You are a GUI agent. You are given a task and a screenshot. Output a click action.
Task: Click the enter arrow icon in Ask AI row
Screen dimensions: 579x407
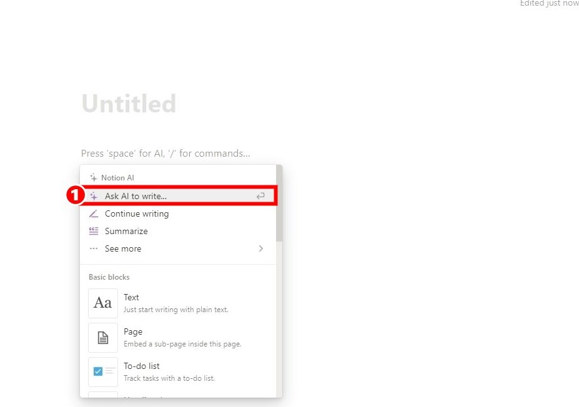(x=260, y=196)
